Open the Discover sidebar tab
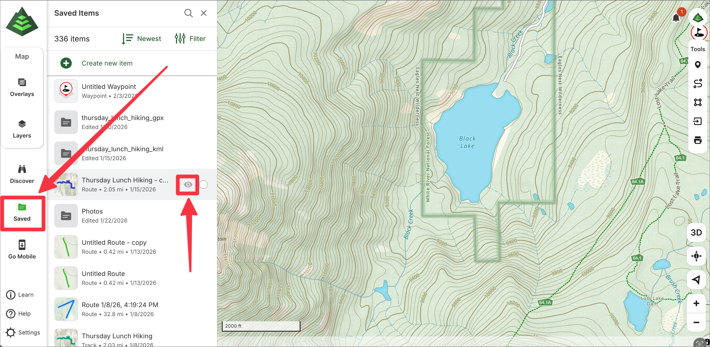Image resolution: width=710 pixels, height=347 pixels. pos(22,174)
